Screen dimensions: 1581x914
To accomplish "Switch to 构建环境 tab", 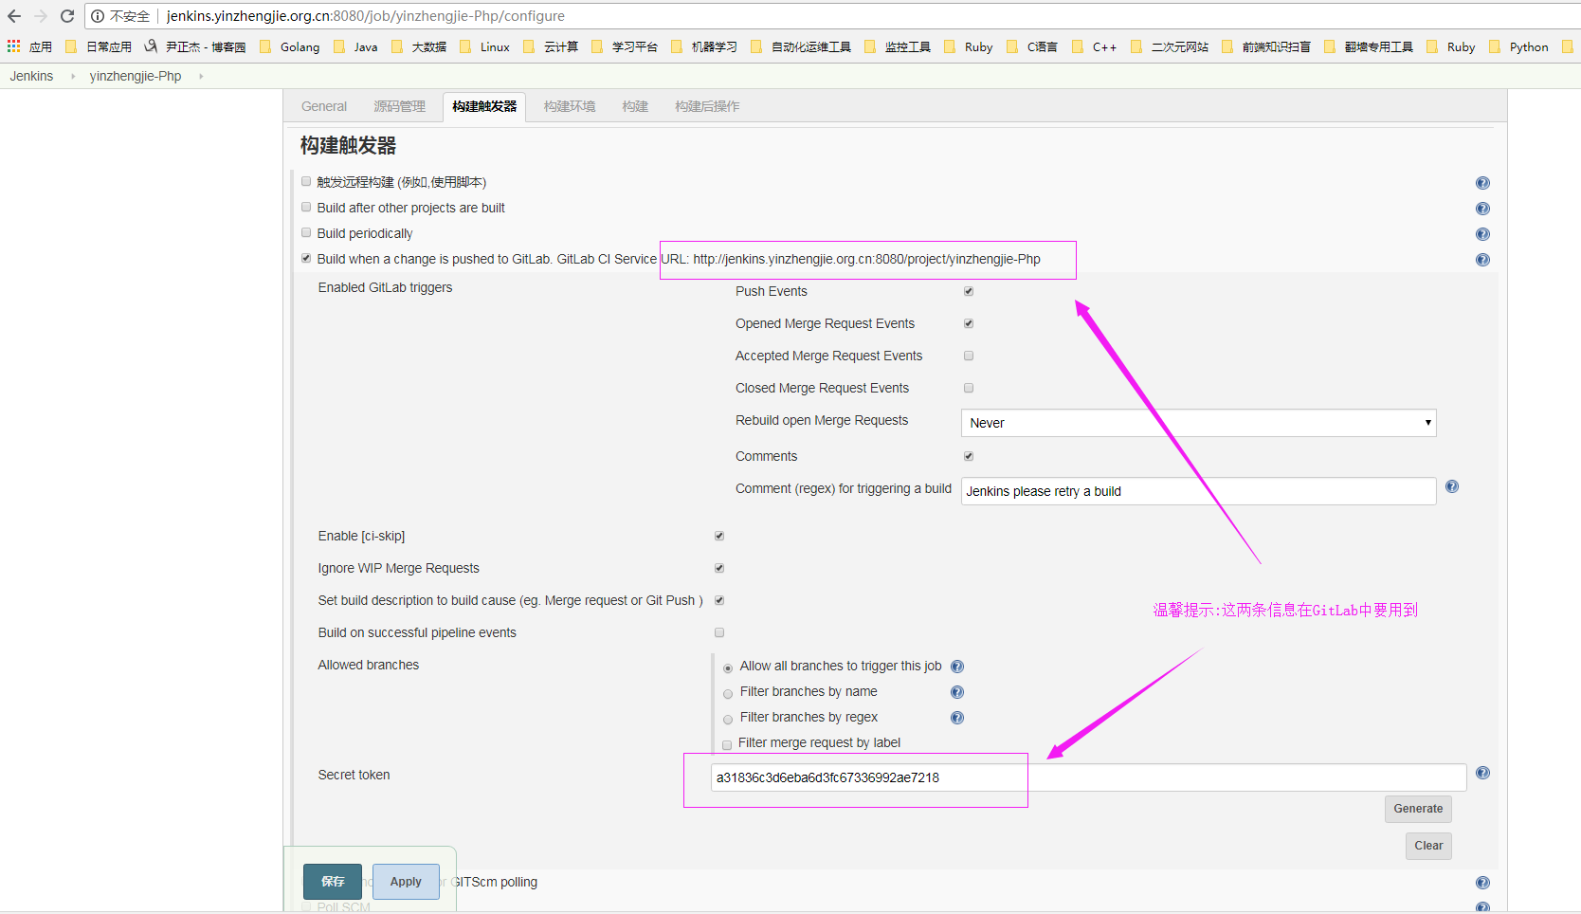I will pyautogui.click(x=570, y=106).
